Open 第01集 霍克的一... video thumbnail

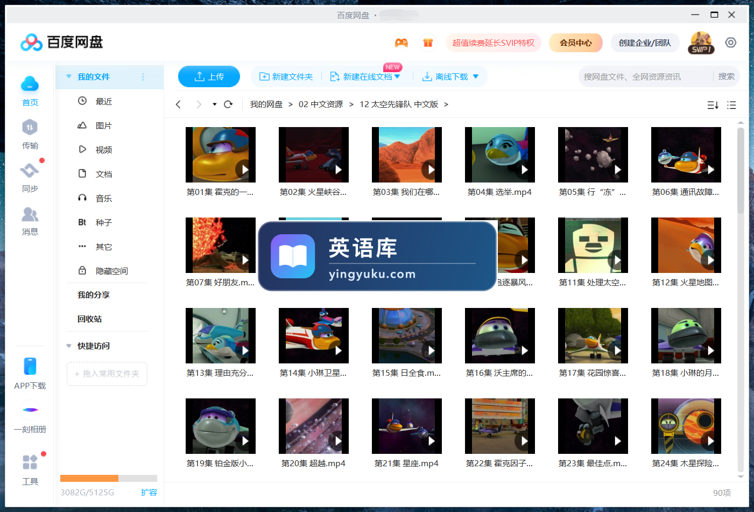(x=221, y=155)
